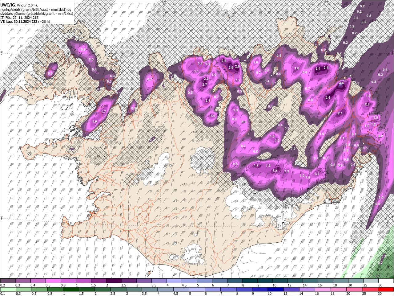
Task: Click the bright pink legend swatch between 0.5 and 0.8
Action: pos(53,281)
